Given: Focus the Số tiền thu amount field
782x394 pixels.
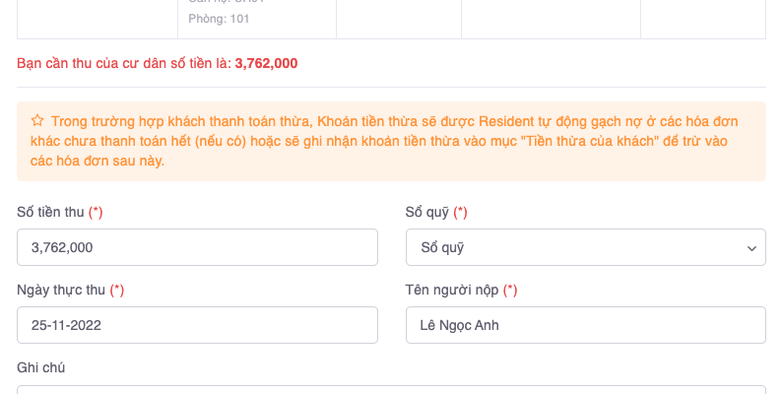Looking at the screenshot, I should click(197, 247).
